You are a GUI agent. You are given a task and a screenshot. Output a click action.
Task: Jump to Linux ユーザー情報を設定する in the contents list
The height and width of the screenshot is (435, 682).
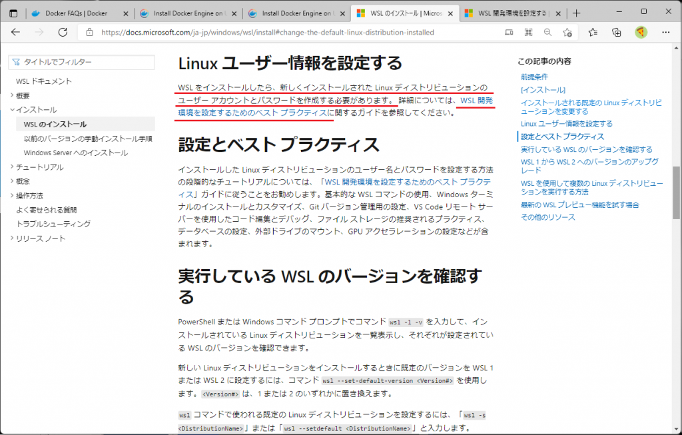click(567, 123)
